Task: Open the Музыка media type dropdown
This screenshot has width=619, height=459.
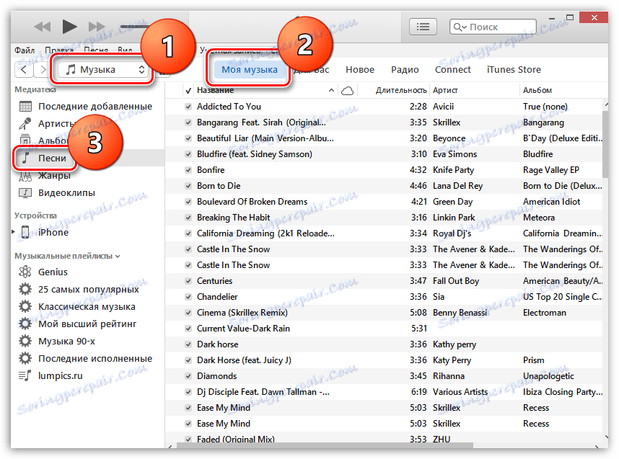Action: 103,70
